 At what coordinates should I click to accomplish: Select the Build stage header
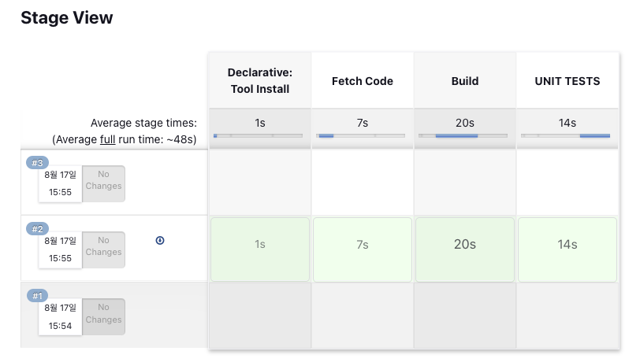click(465, 80)
